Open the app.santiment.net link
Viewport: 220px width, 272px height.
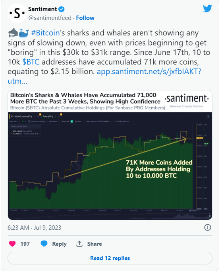coord(149,71)
